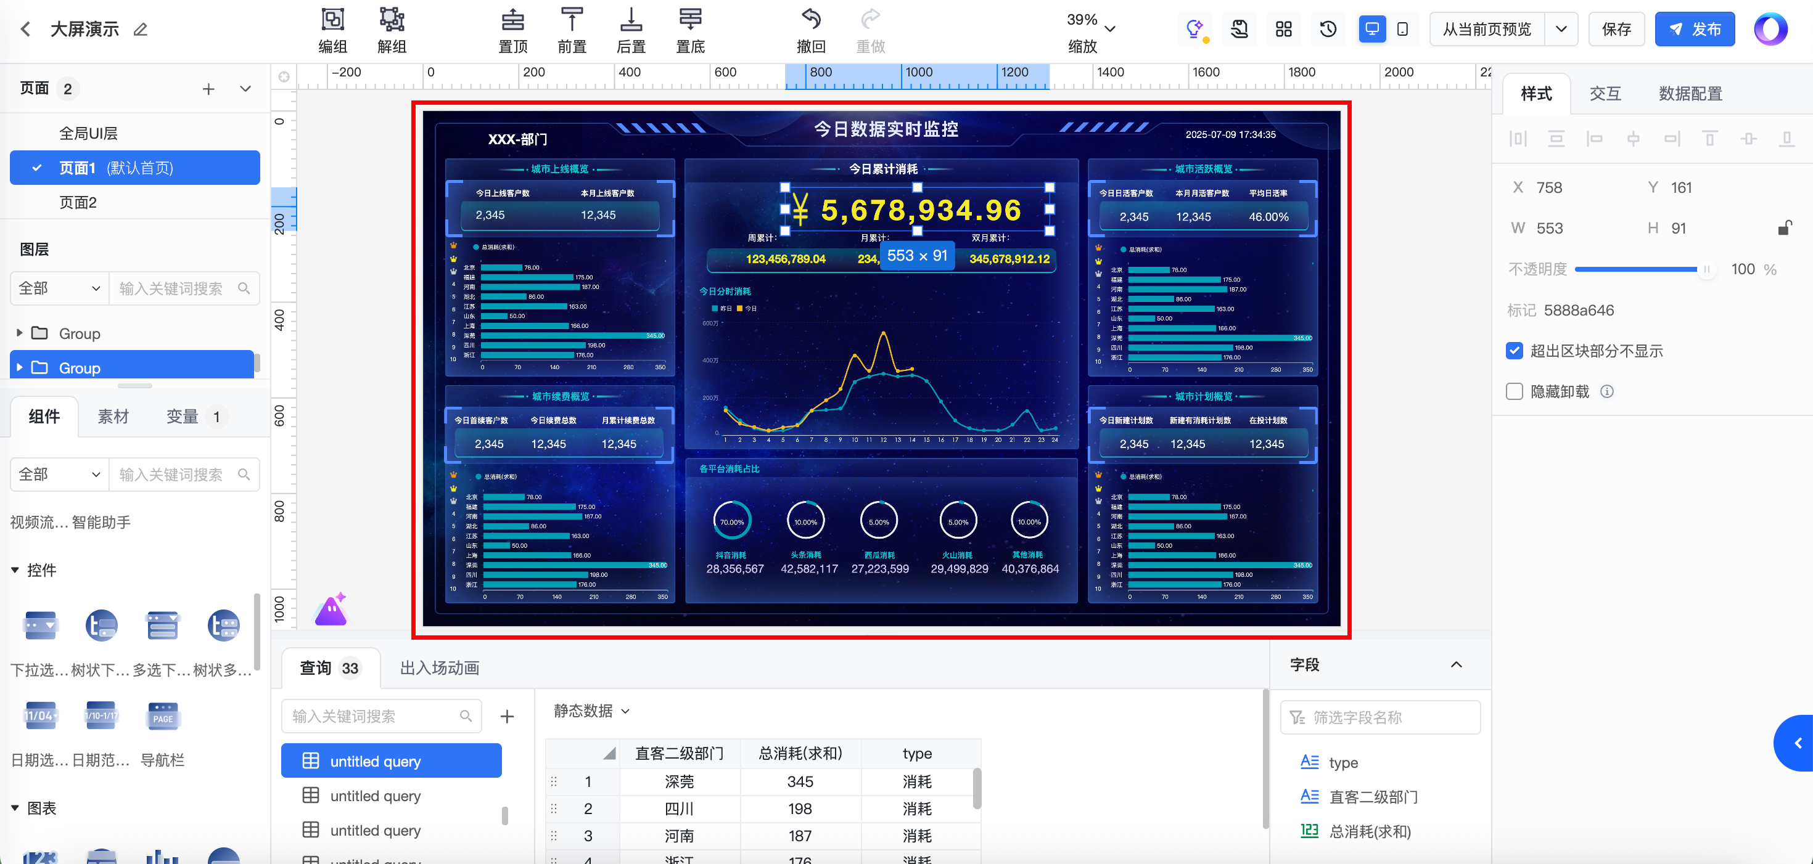Click the 保存 save button
This screenshot has width=1813, height=864.
pyautogui.click(x=1616, y=30)
